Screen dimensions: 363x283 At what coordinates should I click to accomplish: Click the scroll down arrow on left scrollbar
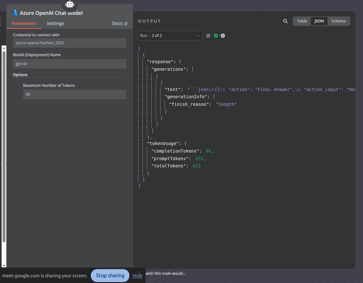click(x=4, y=265)
